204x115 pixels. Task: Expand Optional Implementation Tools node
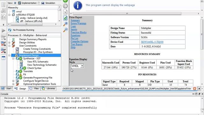coord(13,84)
